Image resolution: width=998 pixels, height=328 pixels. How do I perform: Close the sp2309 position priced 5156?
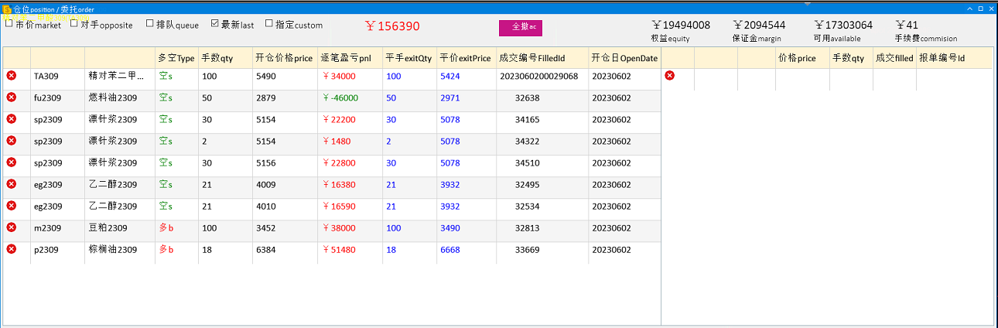pyautogui.click(x=12, y=162)
